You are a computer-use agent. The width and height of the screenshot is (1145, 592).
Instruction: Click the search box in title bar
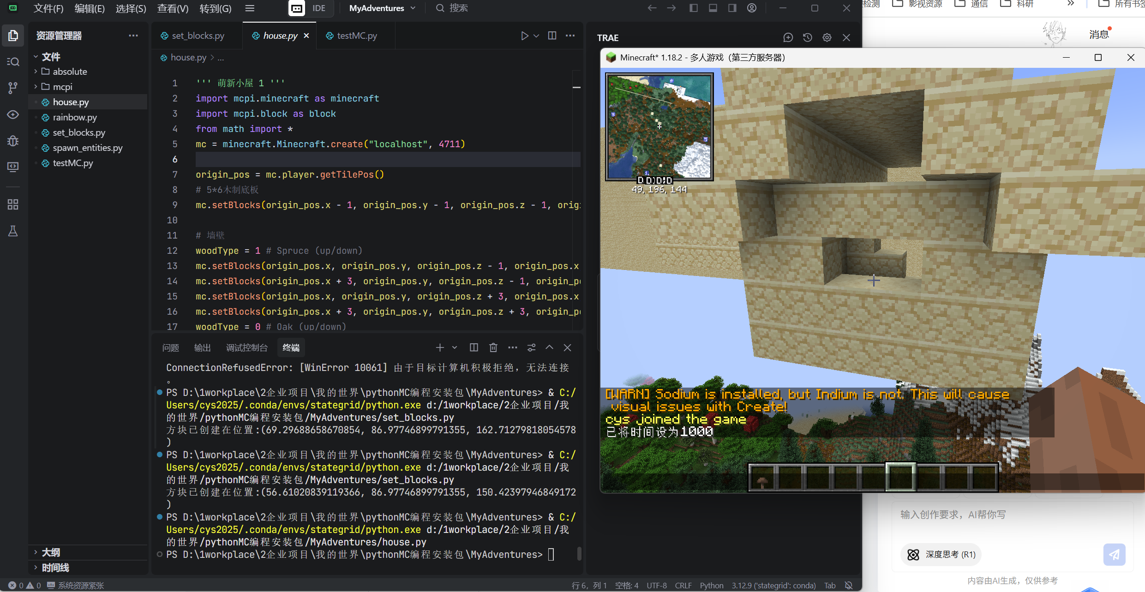click(x=452, y=8)
